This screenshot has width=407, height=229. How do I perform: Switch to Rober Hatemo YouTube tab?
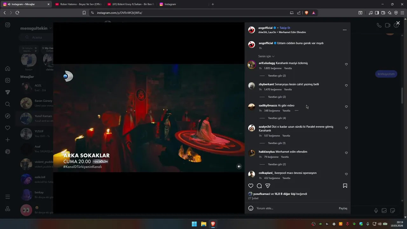pyautogui.click(x=79, y=4)
